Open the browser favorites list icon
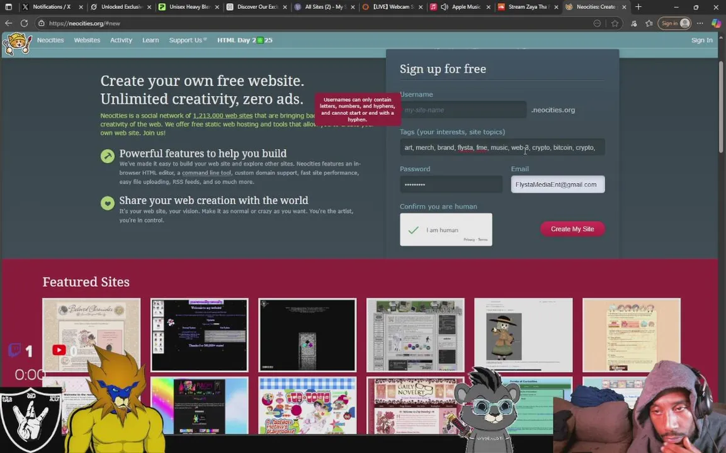726x453 pixels. click(x=649, y=24)
